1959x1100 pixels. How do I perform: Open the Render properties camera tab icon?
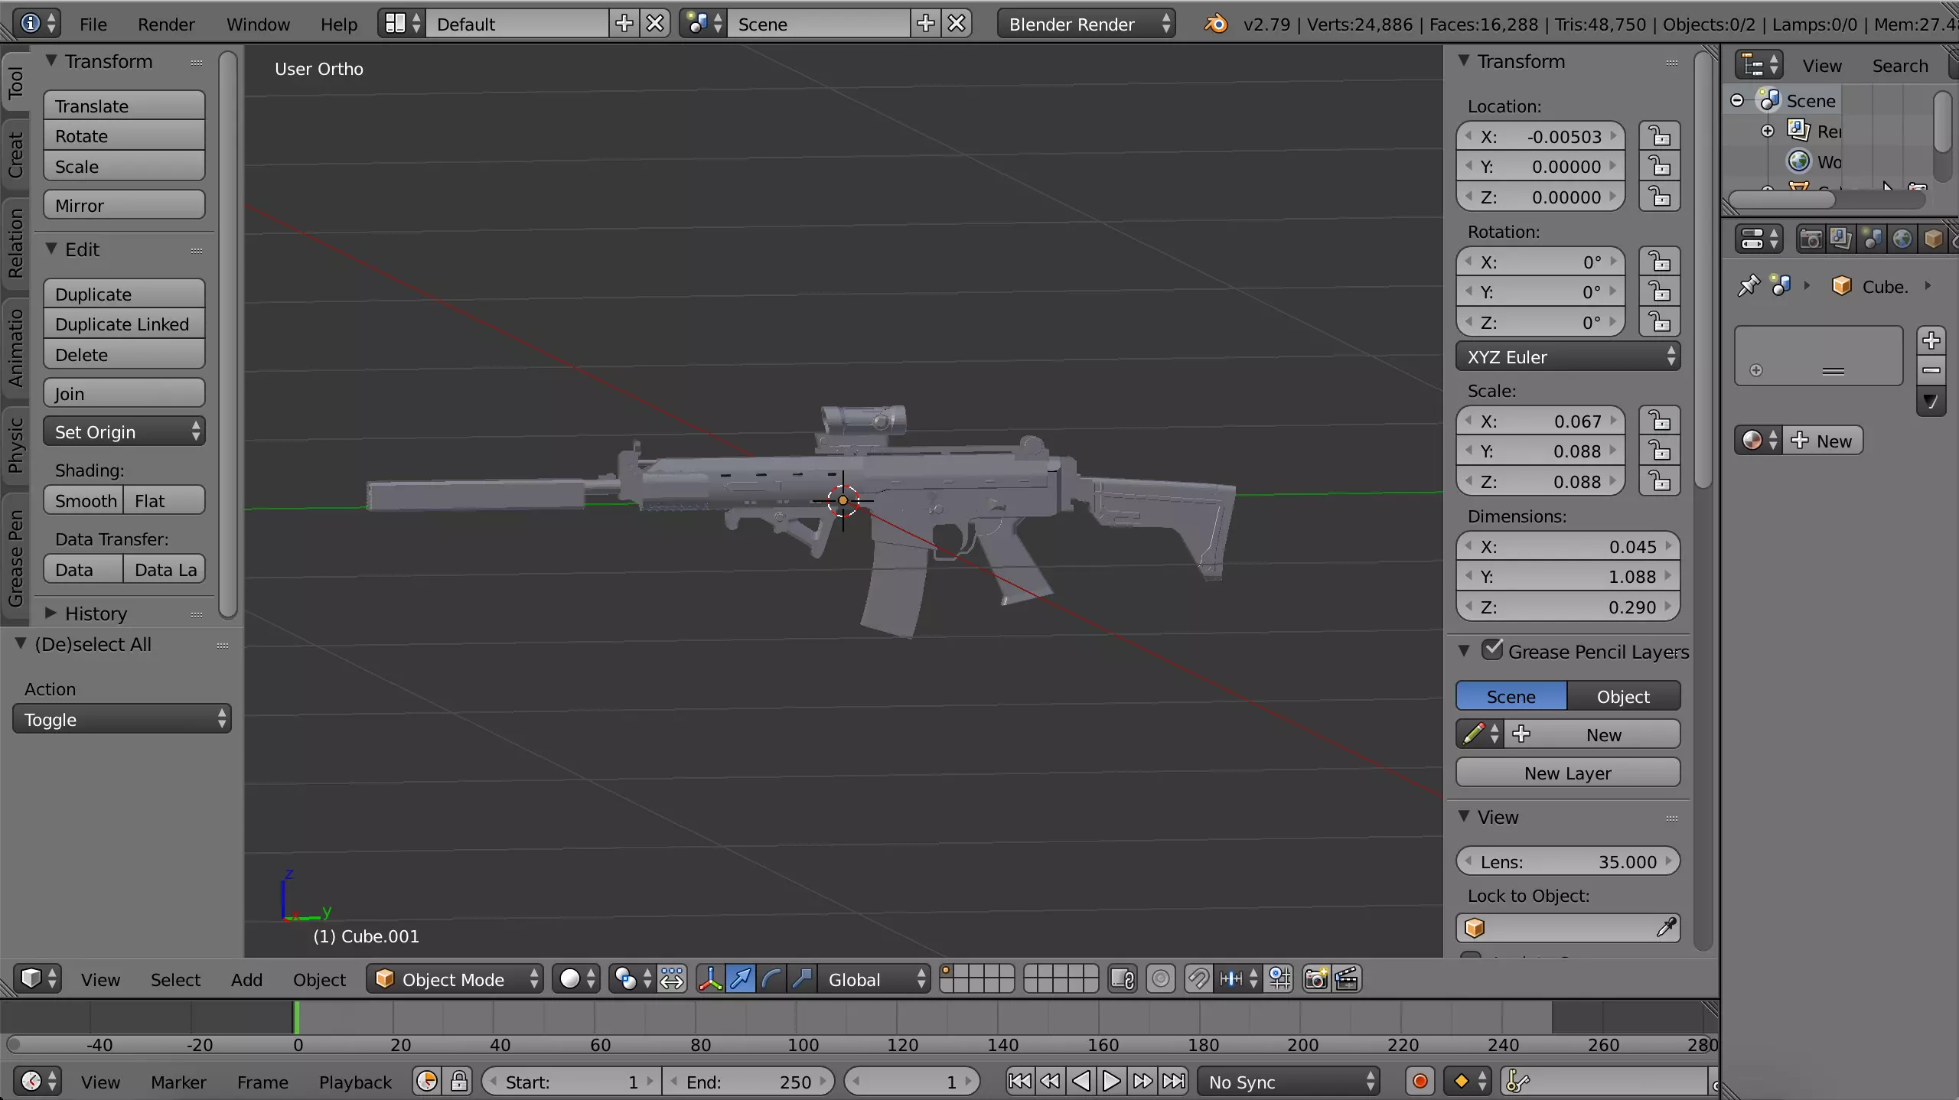(x=1810, y=239)
